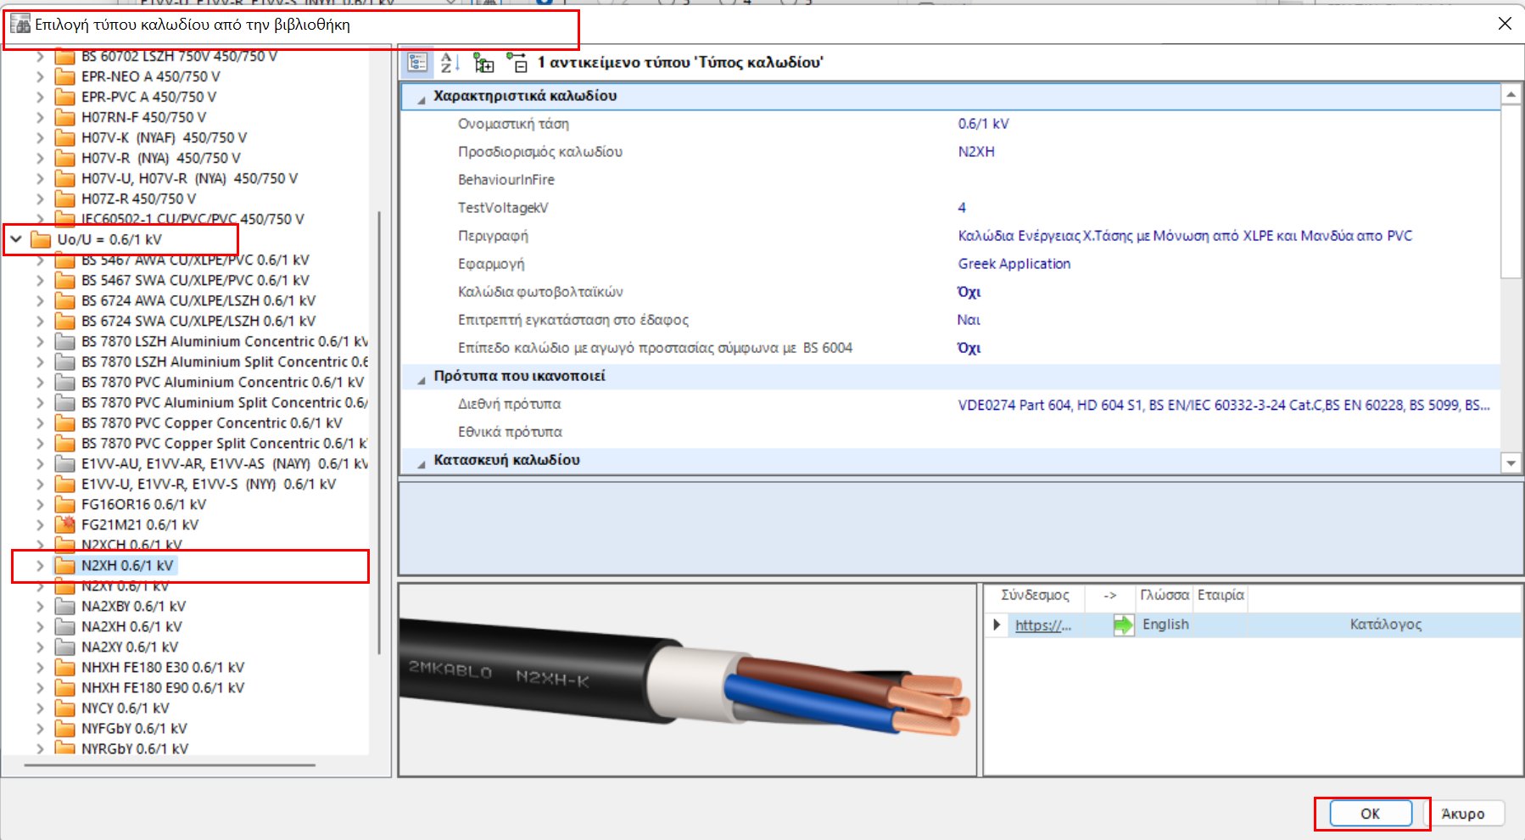This screenshot has width=1525, height=840.
Task: Select the H07RN-F 450/750 V tree item
Action: 141,117
